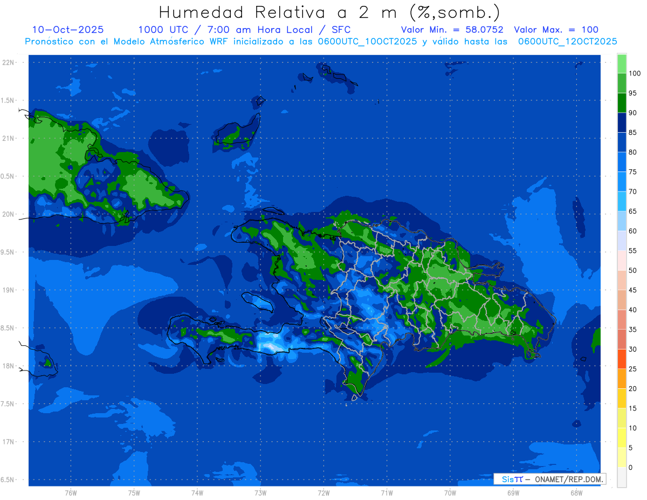
Task: Select the pale pink 50–55 legend swatch
Action: tap(622, 260)
